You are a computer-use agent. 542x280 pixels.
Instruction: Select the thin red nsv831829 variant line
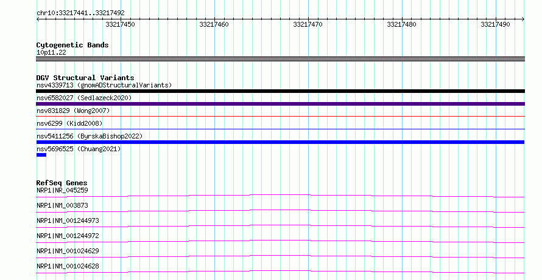(280, 117)
